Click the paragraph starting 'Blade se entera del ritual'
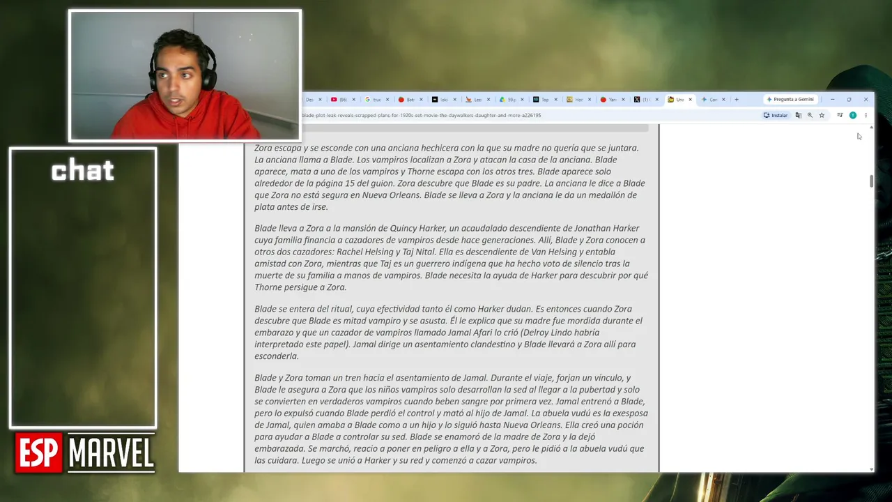Viewport: 892px width, 502px height. (448, 332)
